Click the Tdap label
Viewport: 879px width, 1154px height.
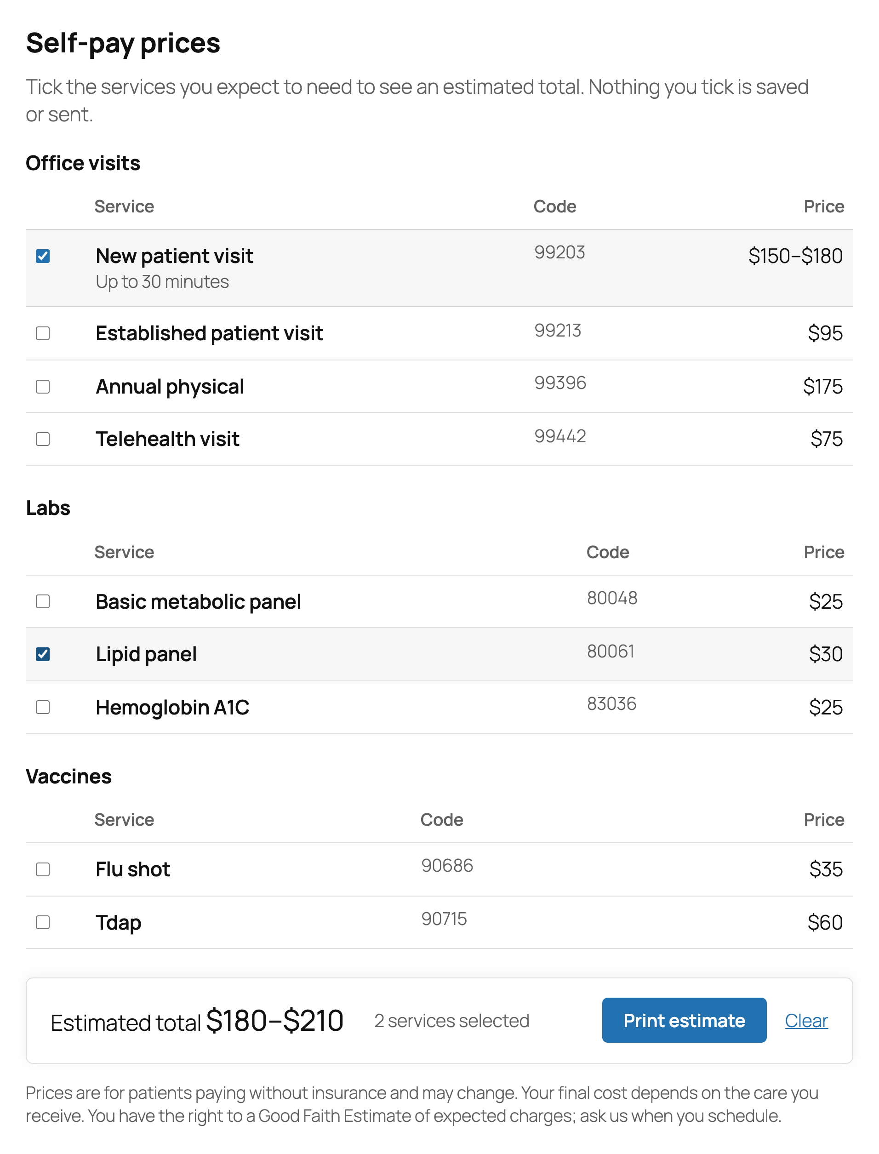[x=119, y=923]
